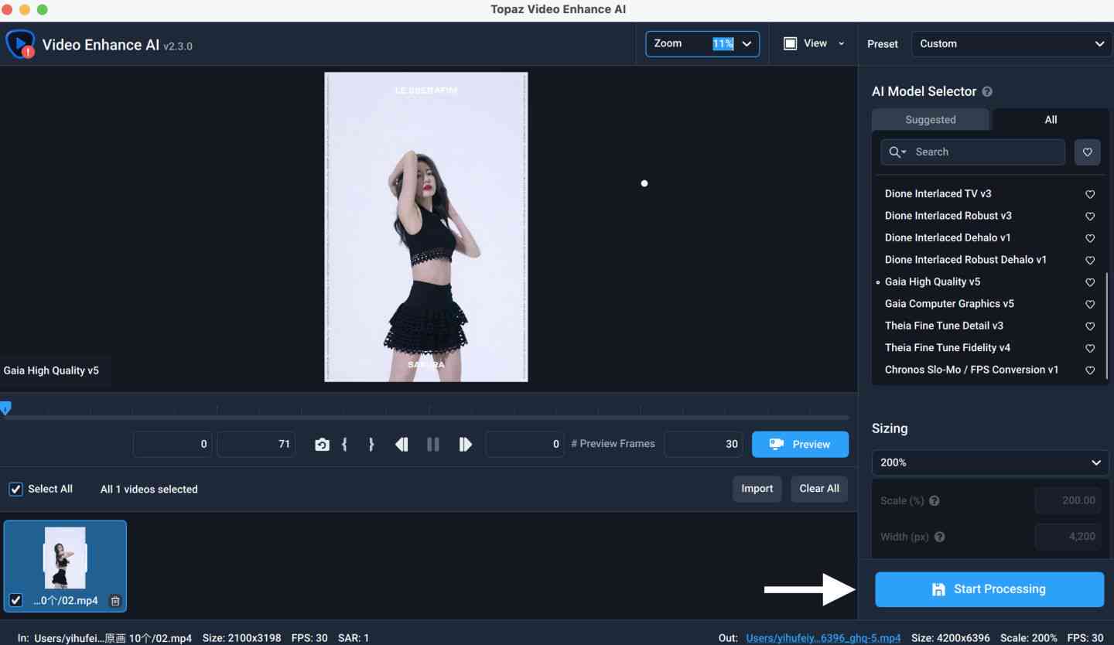Click the Preview button
1114x645 pixels.
tap(800, 445)
